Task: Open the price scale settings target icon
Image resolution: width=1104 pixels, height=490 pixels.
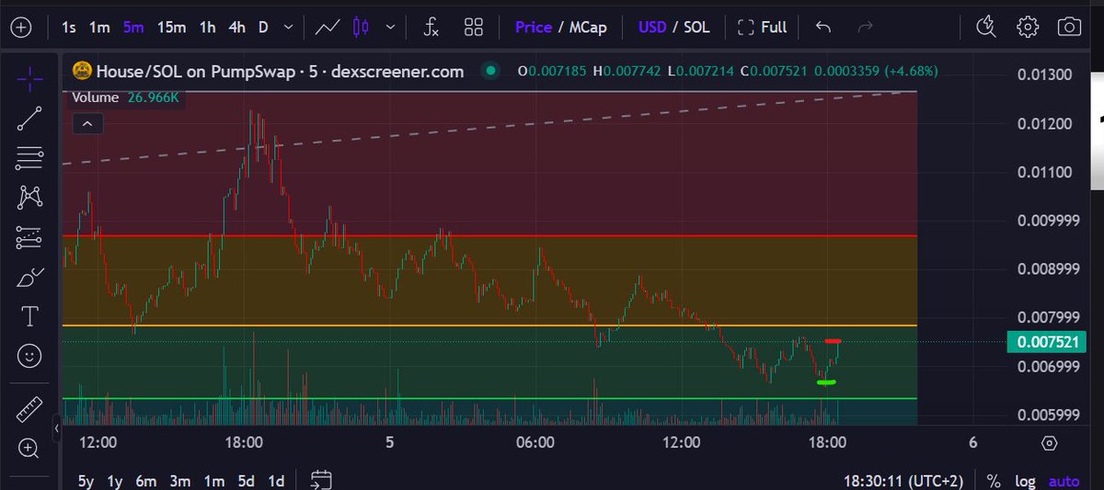Action: [1050, 443]
